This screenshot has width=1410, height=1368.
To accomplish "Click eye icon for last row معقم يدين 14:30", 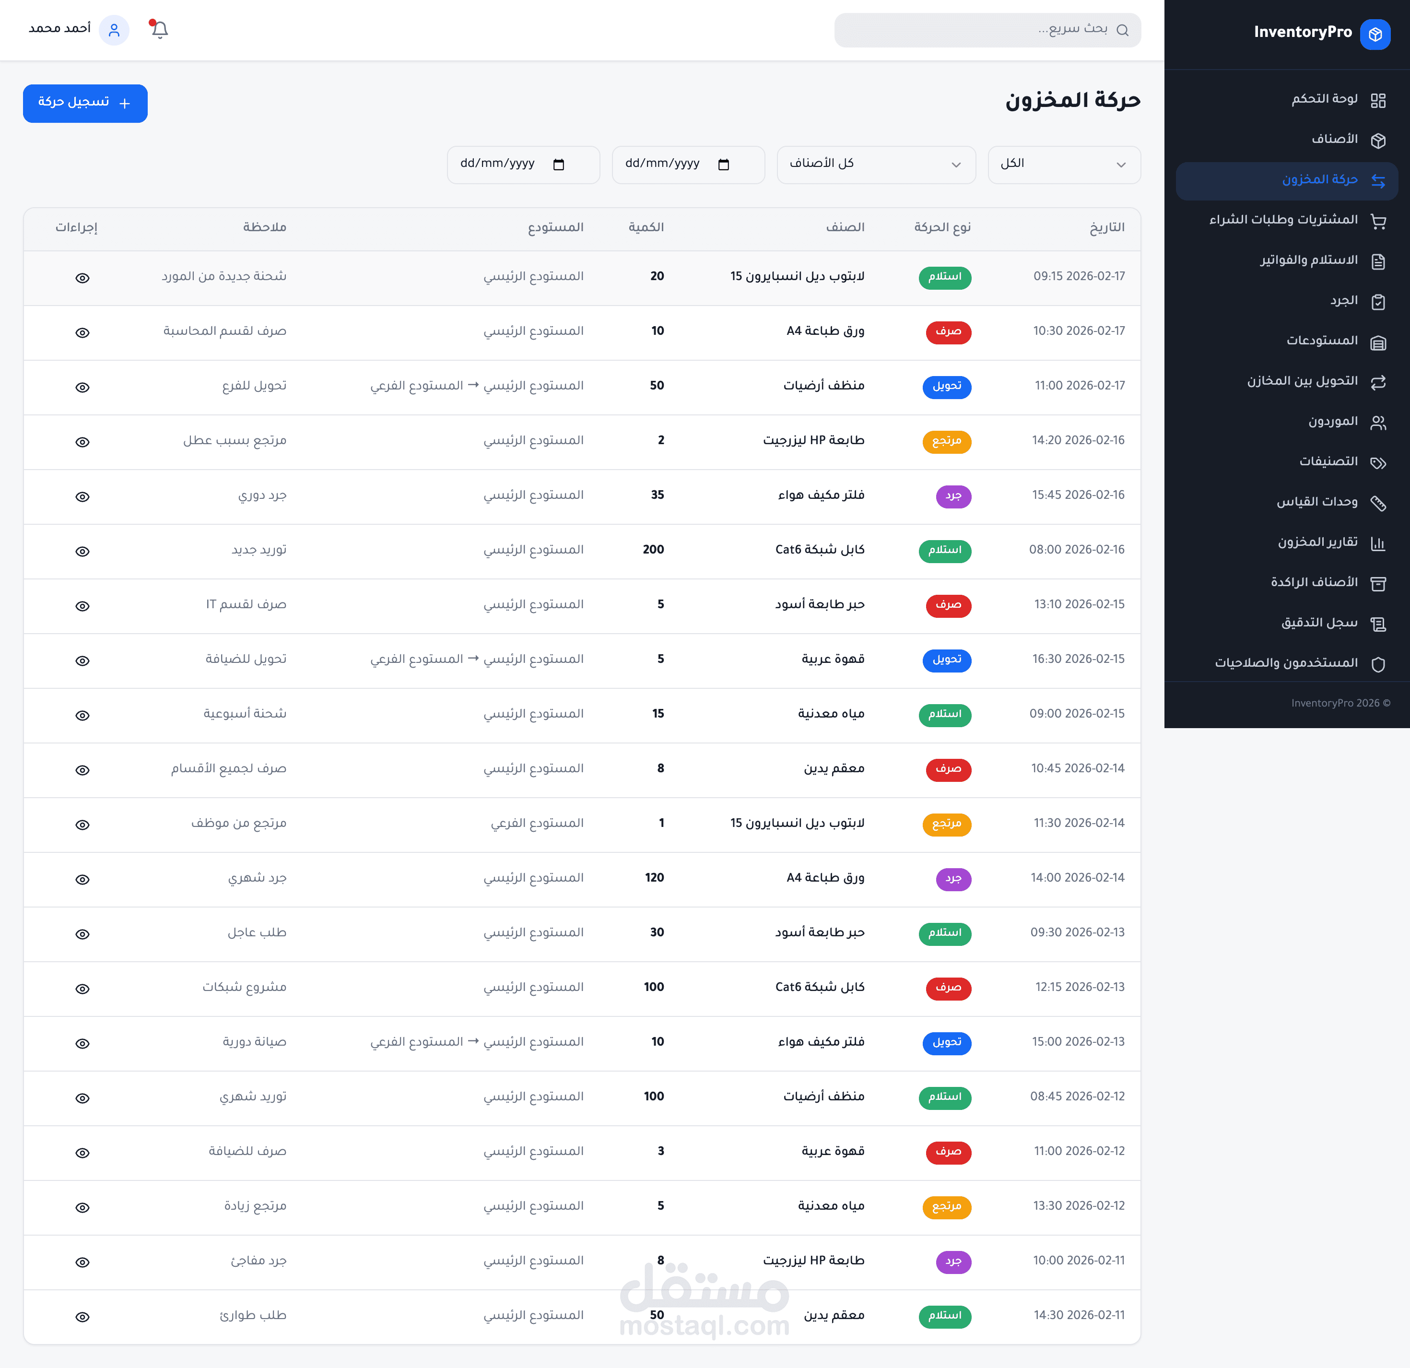I will tap(82, 1318).
